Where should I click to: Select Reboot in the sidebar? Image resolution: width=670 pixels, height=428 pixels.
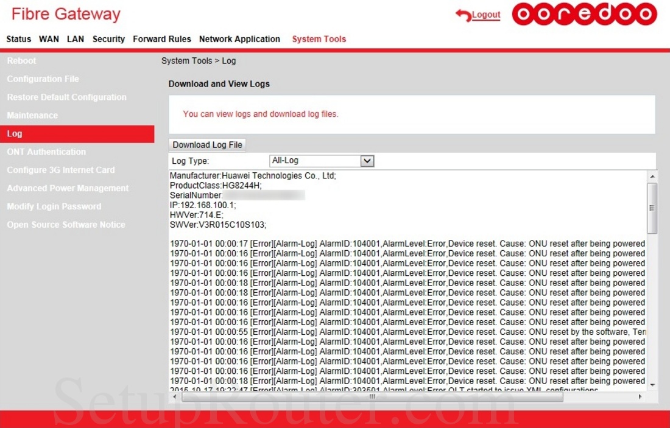pyautogui.click(x=22, y=60)
